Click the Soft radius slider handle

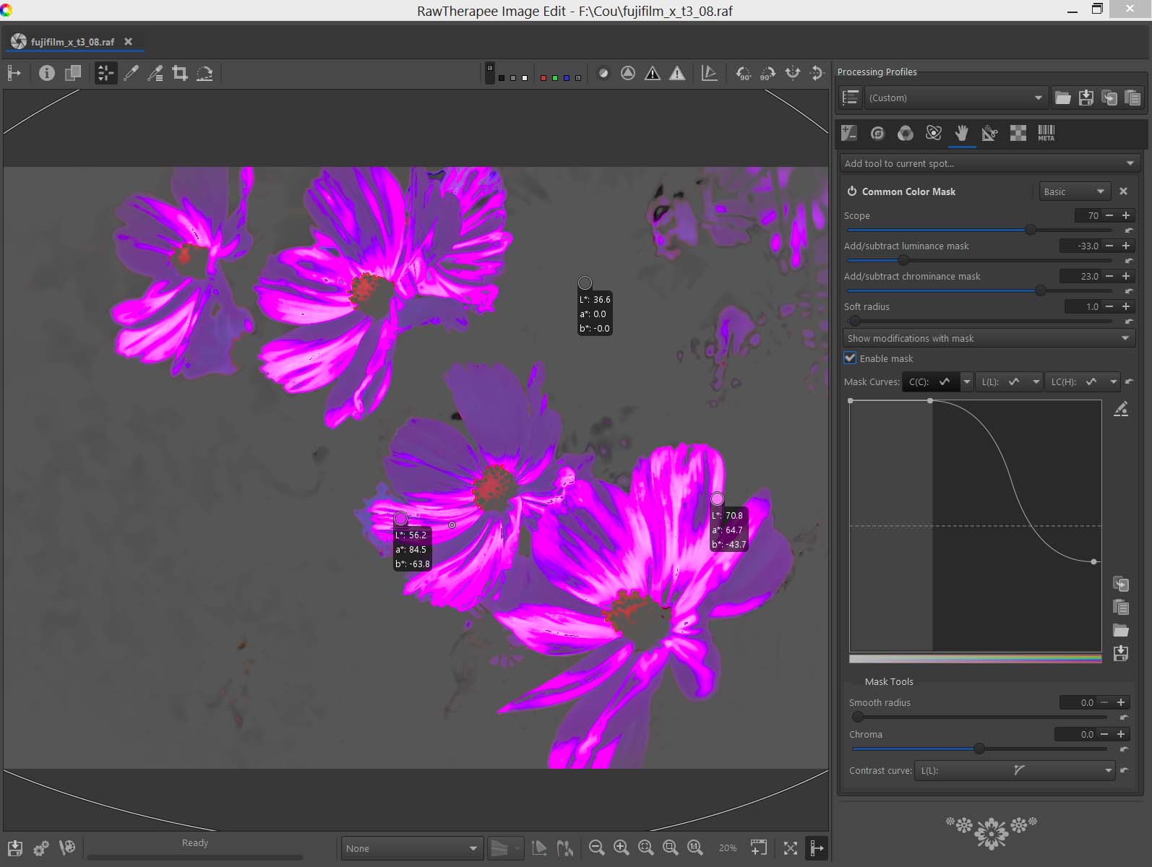[x=855, y=321]
